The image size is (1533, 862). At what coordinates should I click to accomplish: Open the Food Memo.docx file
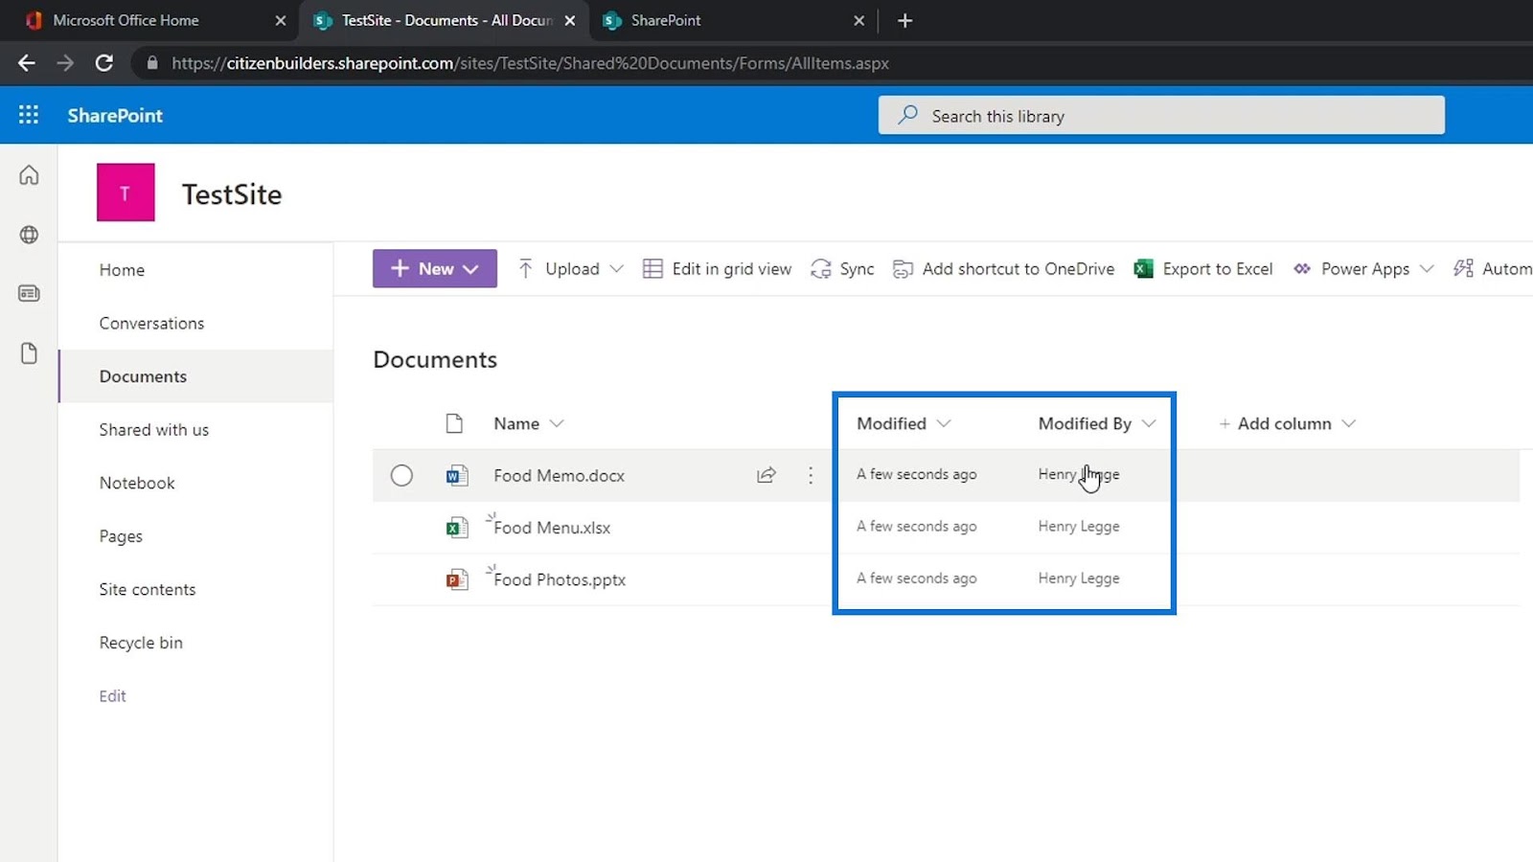point(559,475)
